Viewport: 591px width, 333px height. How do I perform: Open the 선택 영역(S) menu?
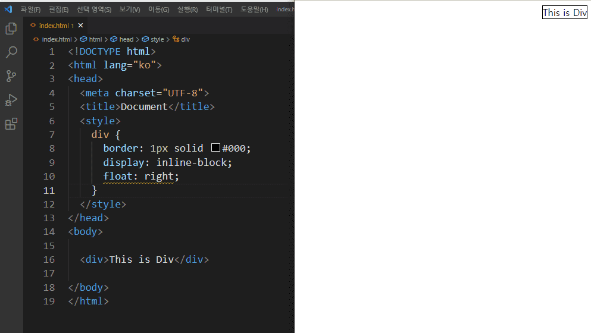pos(94,10)
